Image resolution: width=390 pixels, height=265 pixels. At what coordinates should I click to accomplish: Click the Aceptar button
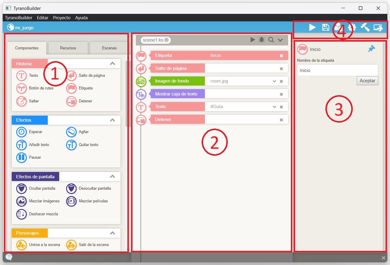tap(367, 81)
